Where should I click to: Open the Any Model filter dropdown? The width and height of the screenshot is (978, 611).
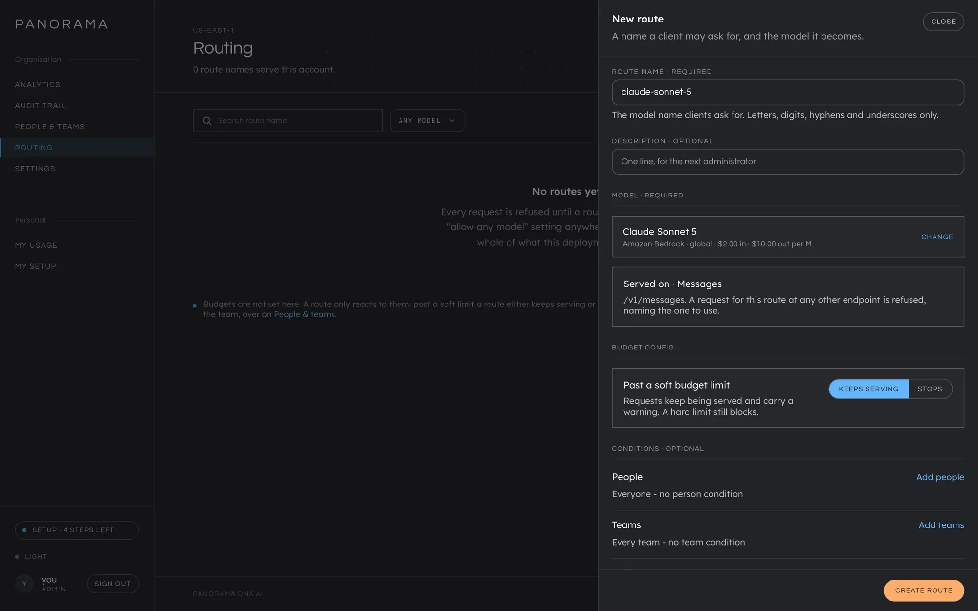coord(427,121)
